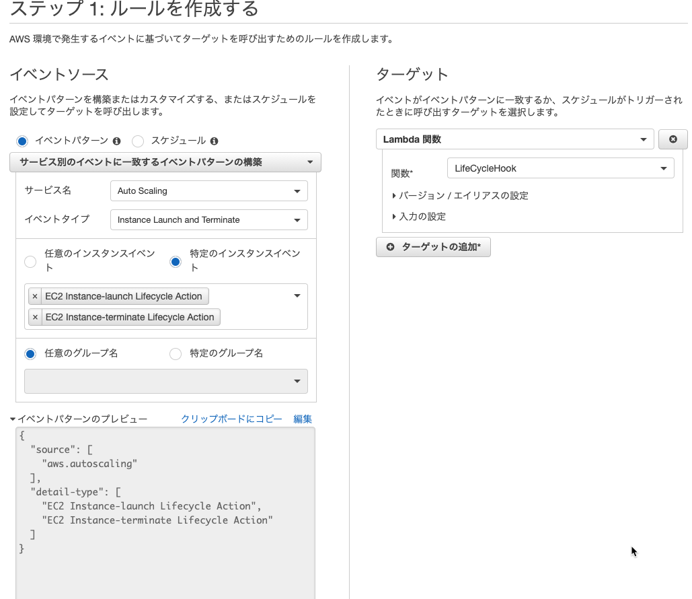Click the イベントタイプ label
Viewport: 692px width, 599px height.
57,219
